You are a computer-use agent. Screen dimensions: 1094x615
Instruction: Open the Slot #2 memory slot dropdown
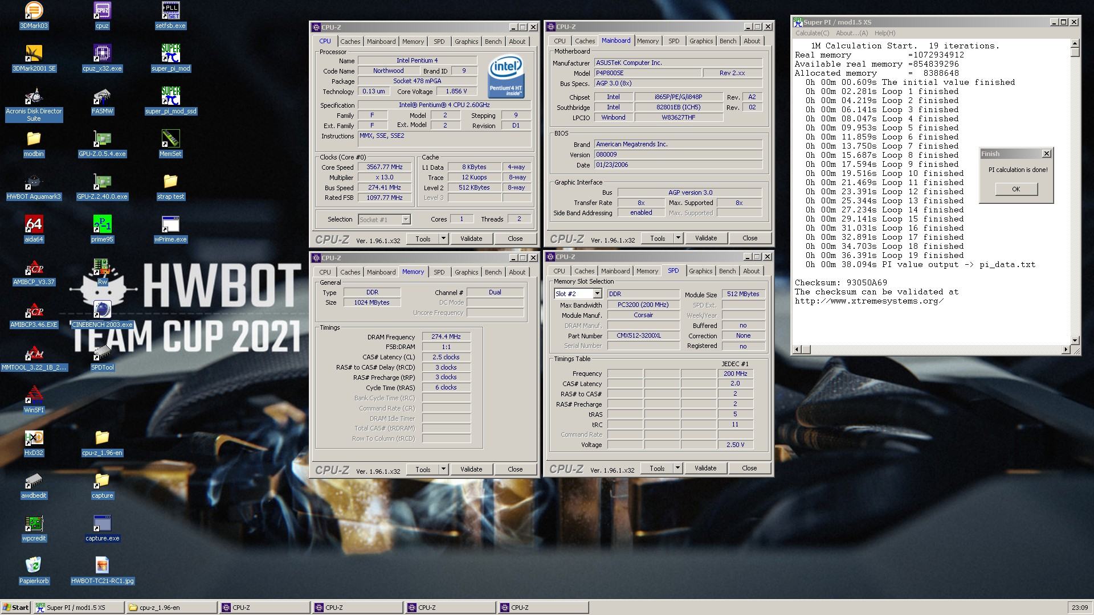[578, 294]
